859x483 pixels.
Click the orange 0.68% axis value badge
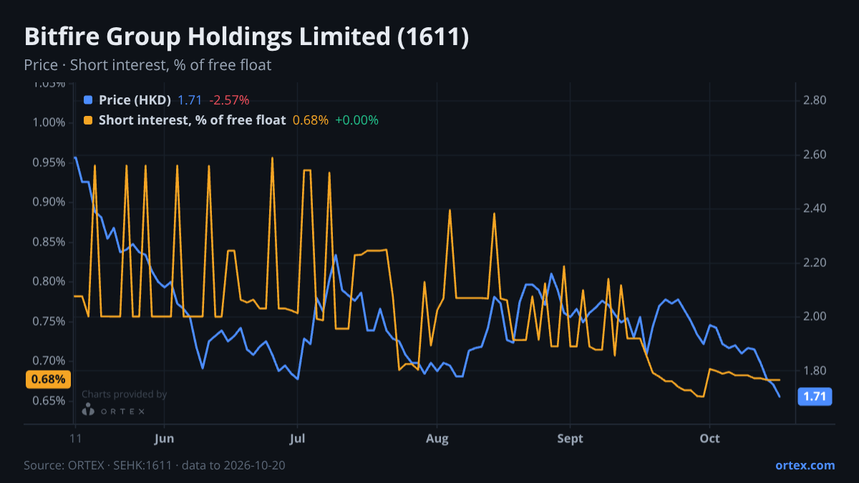point(48,379)
